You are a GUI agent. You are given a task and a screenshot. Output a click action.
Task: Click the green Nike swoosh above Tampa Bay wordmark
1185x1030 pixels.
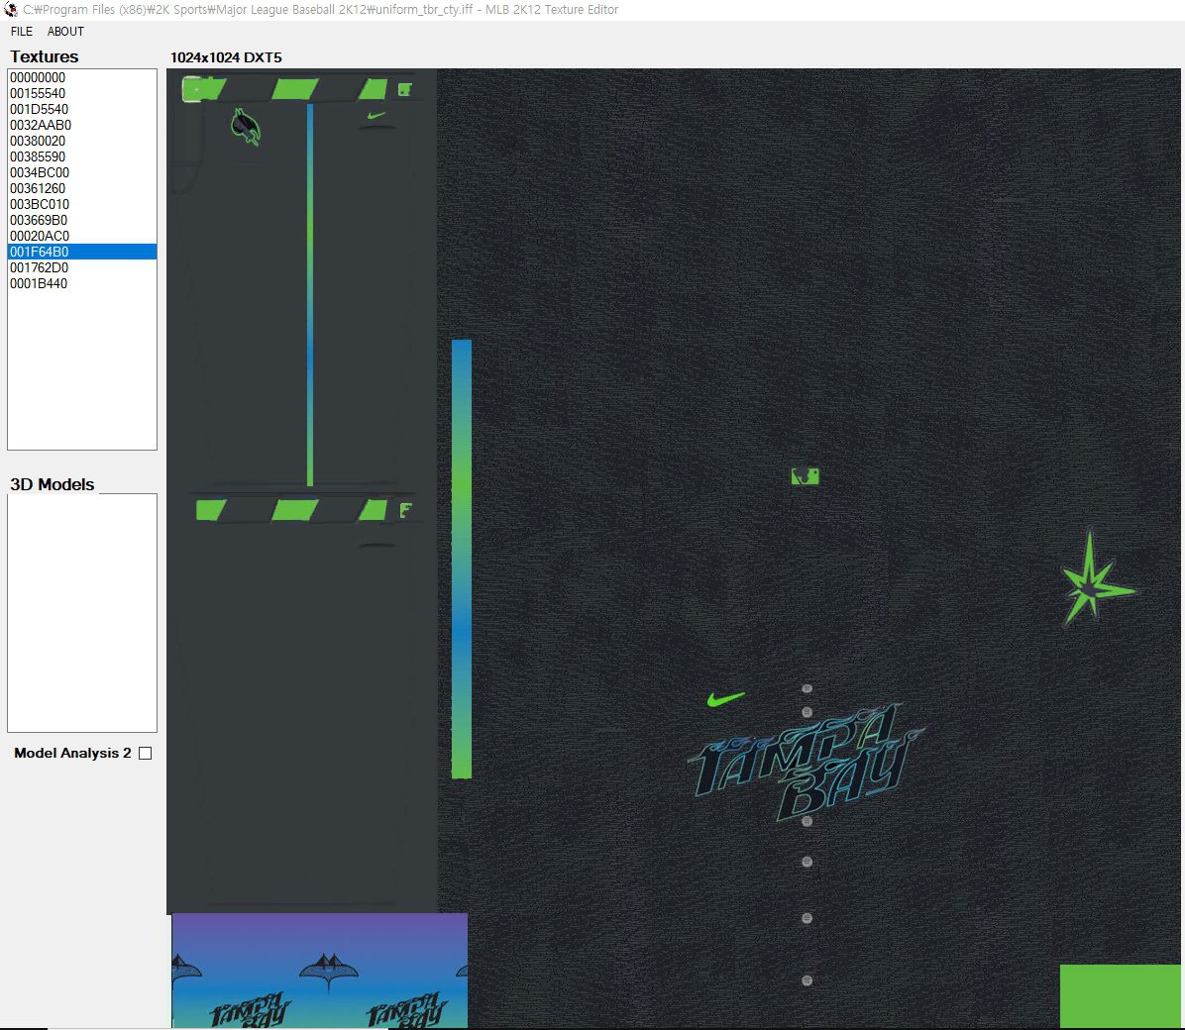pos(725,699)
